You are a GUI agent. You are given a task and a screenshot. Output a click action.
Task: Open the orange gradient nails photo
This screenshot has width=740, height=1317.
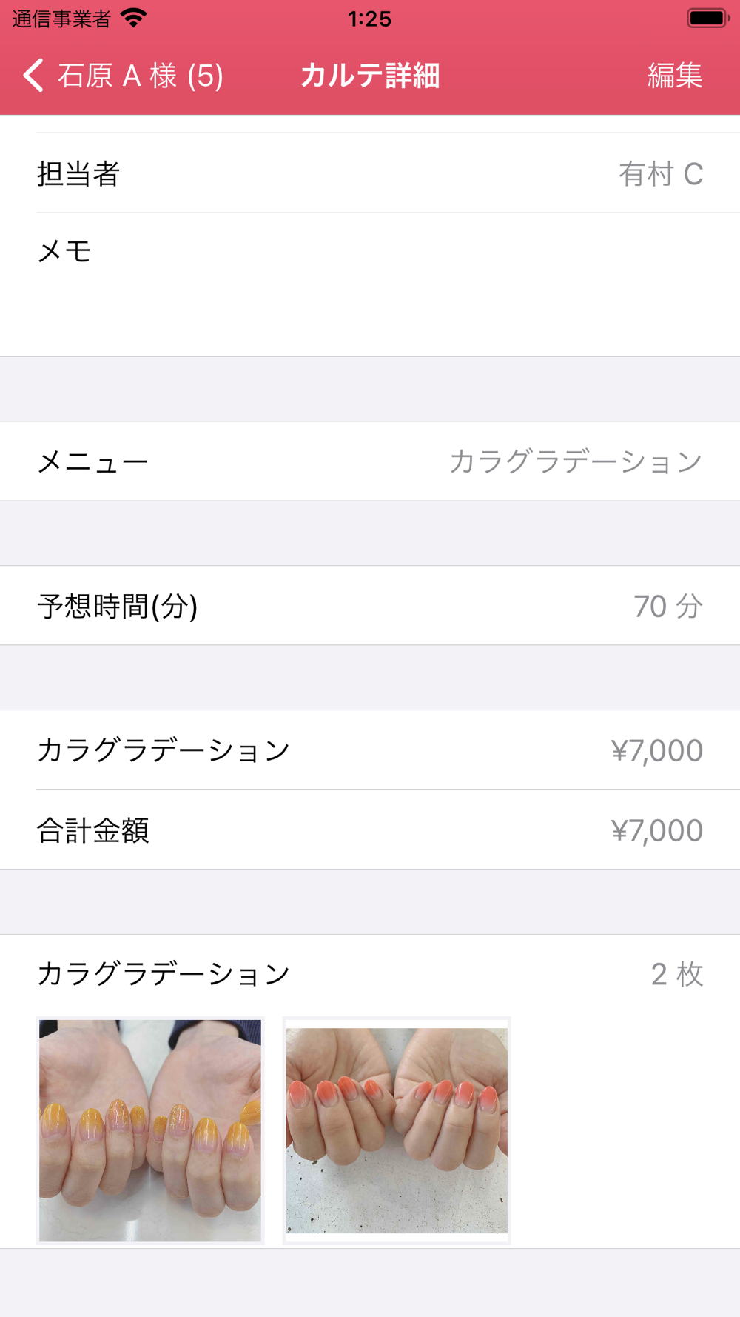click(x=150, y=1130)
